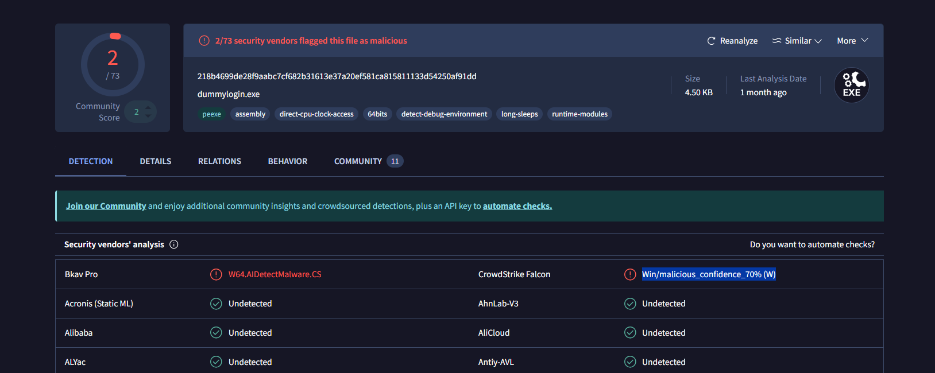Click the CrowdStrike Falcon malicious alert icon
The image size is (935, 373).
pos(630,274)
